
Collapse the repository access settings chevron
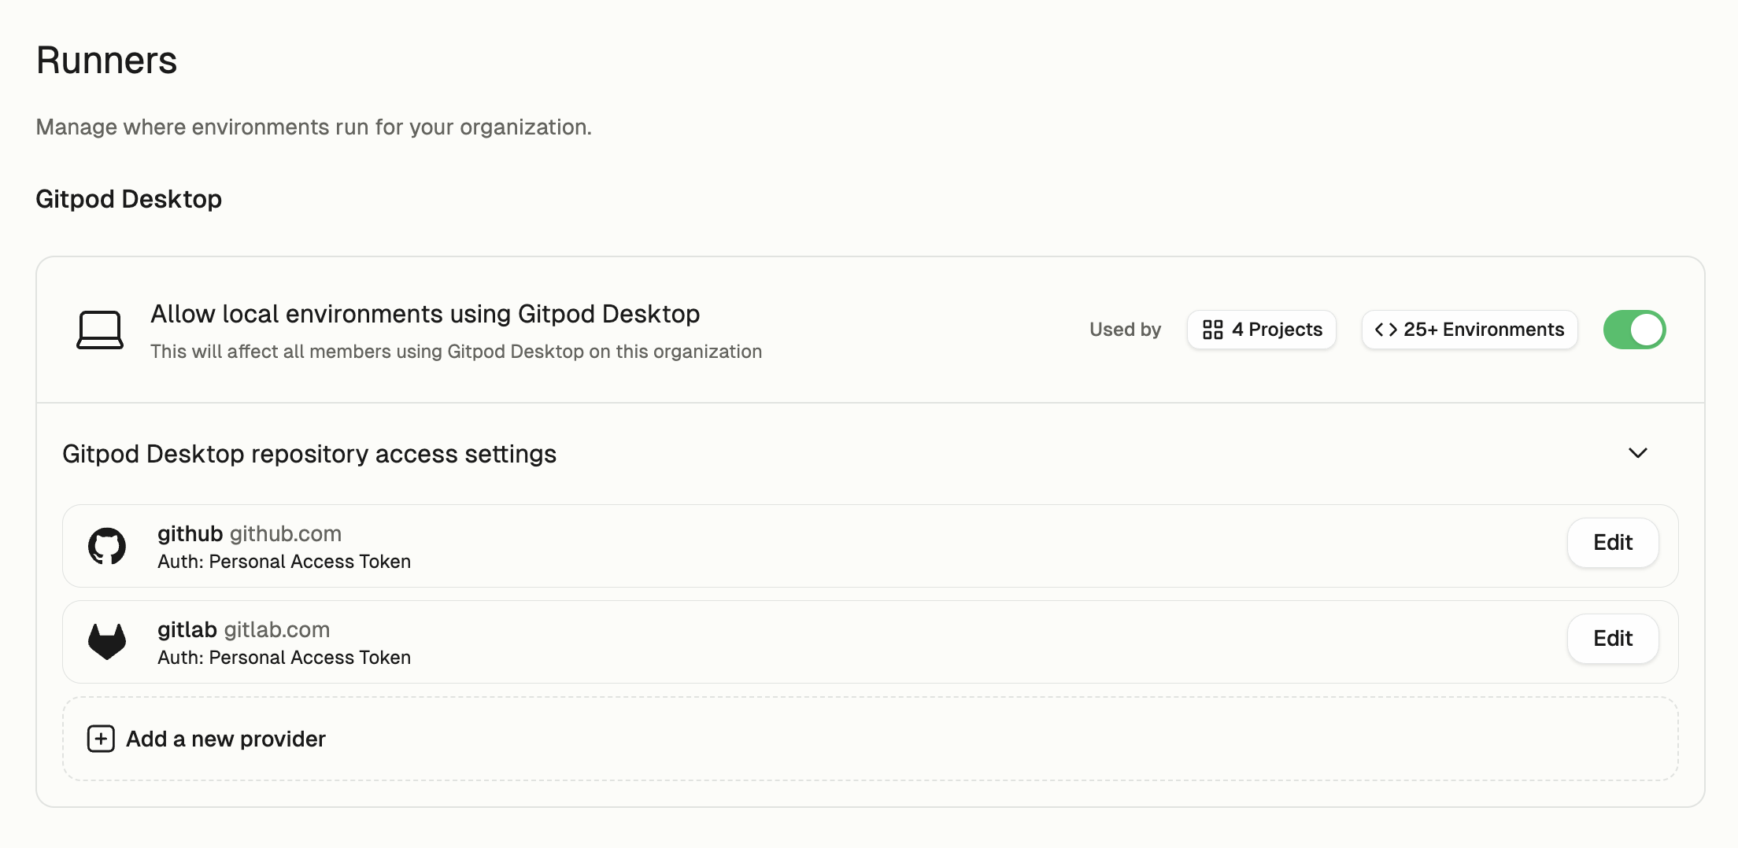(1638, 453)
